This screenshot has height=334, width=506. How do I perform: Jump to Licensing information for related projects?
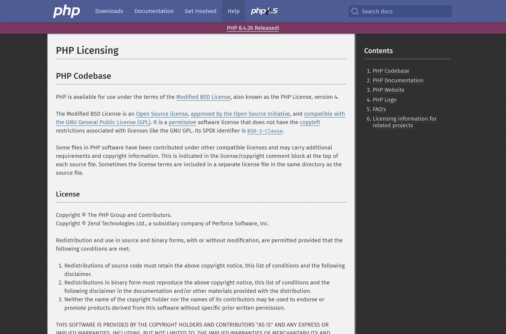(405, 122)
